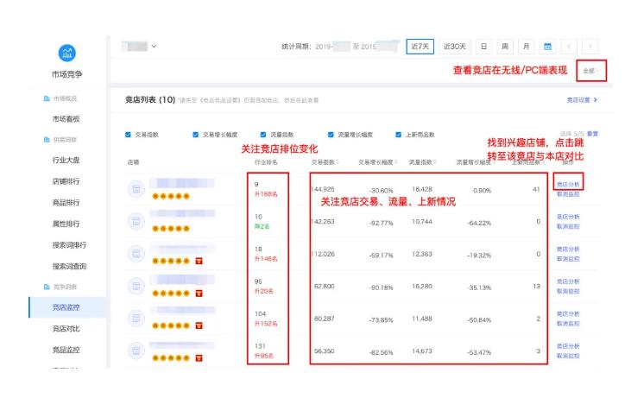Click the 142,263 交易指数 value

323,222
